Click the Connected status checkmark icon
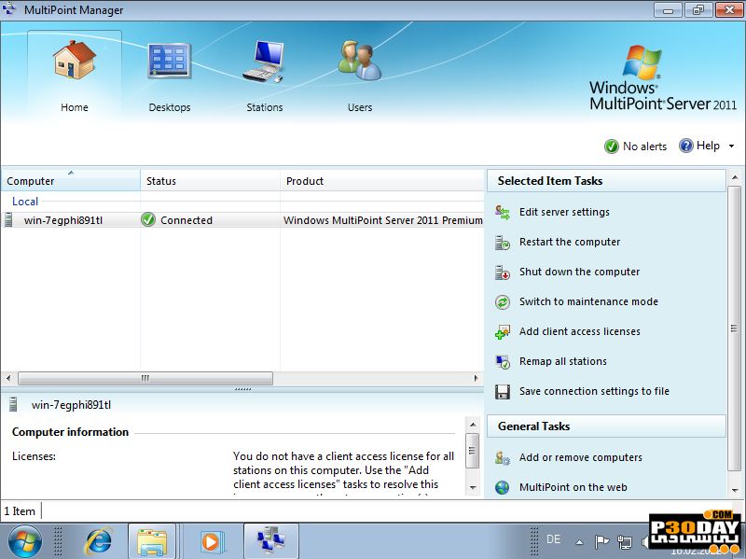Viewport: 746px width, 559px height. pos(148,219)
